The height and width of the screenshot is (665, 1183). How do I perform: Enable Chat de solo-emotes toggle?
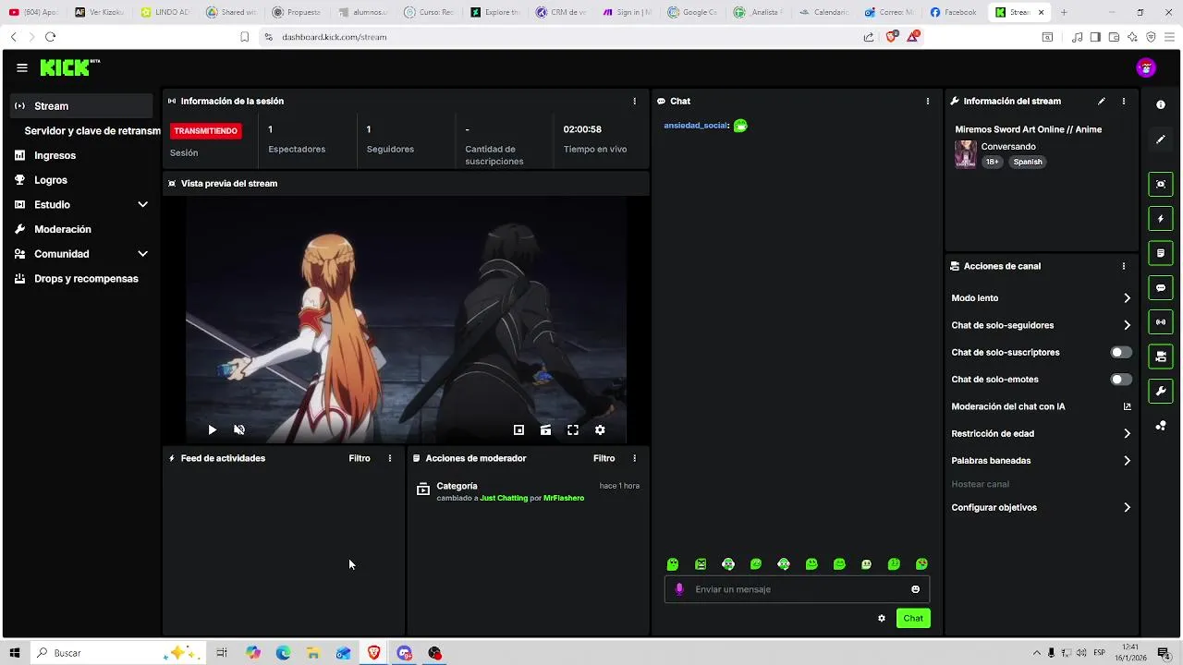pyautogui.click(x=1121, y=380)
